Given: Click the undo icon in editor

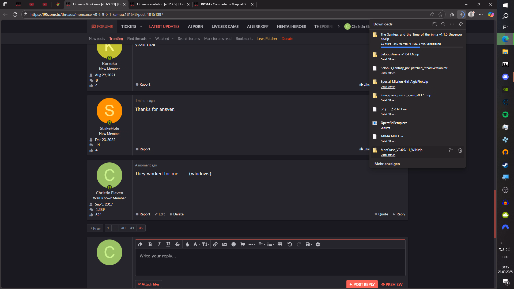Looking at the screenshot, I should [x=290, y=244].
